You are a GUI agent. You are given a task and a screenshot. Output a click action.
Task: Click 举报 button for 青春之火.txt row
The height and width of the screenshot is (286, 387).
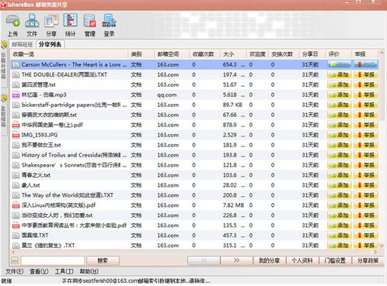tap(366, 175)
